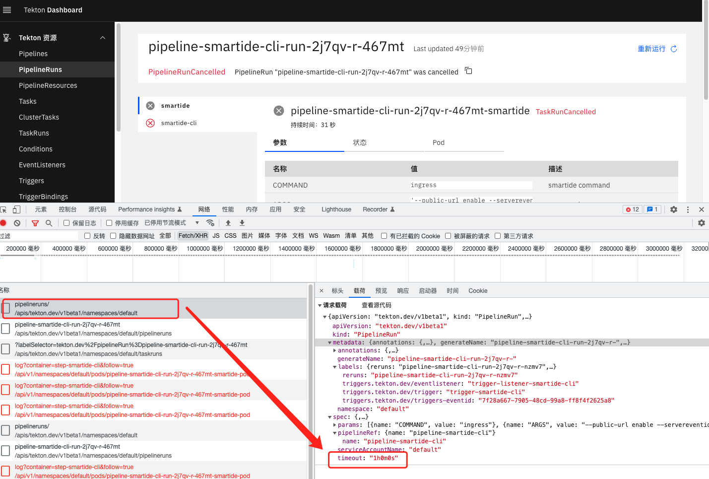
Task: Switch to the 状态 tab
Action: (360, 142)
